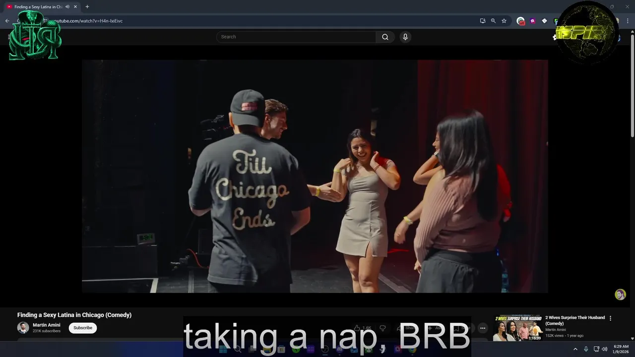The width and height of the screenshot is (635, 357).
Task: Click the system tray microphone icon
Action: click(586, 349)
